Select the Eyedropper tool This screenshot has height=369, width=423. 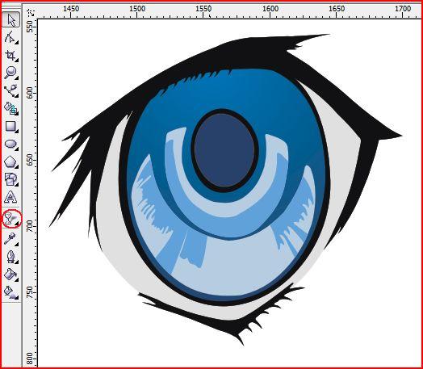click(10, 239)
